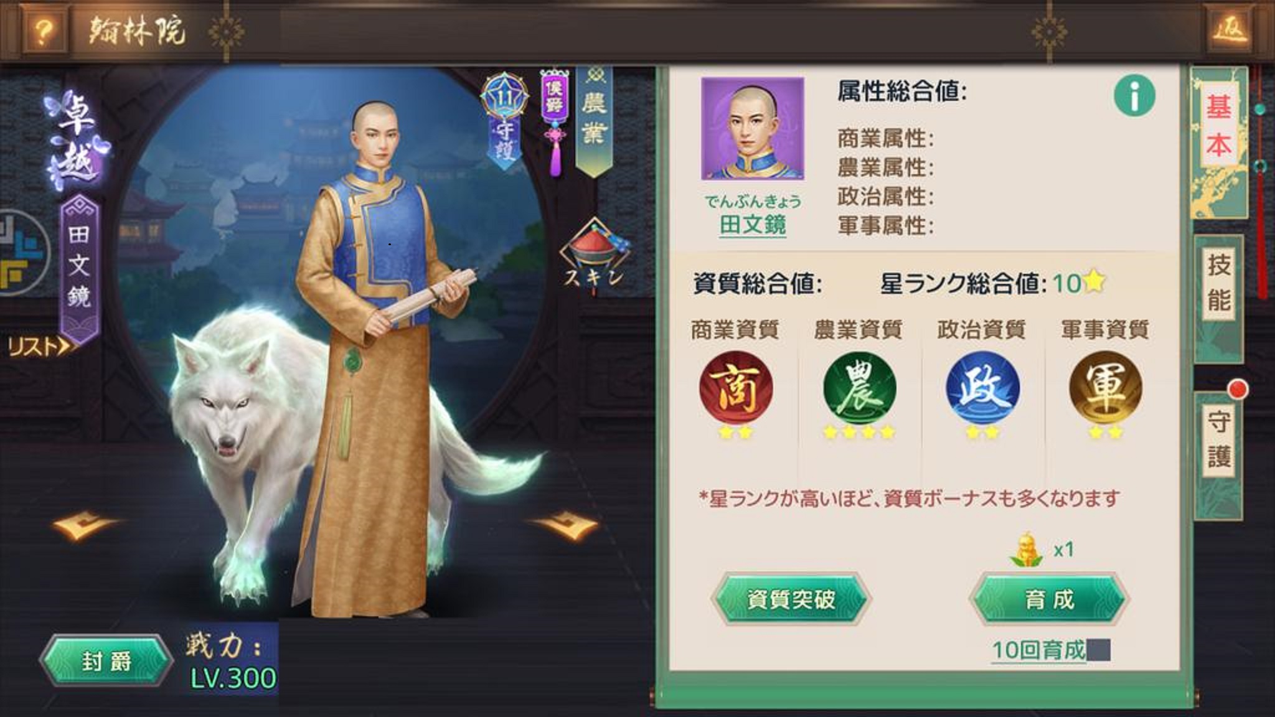Switch to the 技能 tab
Viewport: 1275px width, 717px height.
[1218, 283]
